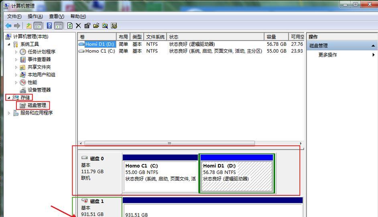Select the Homi D1 (D:) partition block
Viewport: 378px width, 217px height.
click(x=237, y=174)
